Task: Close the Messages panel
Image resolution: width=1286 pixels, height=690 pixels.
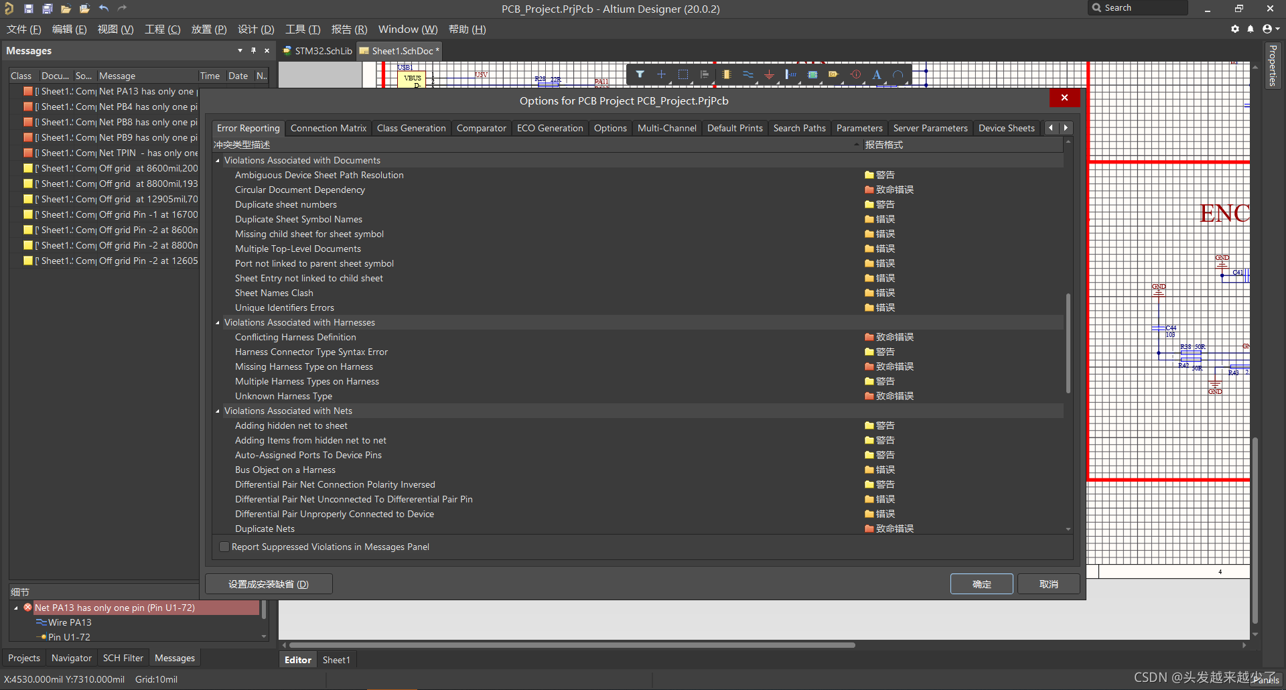Action: (267, 50)
